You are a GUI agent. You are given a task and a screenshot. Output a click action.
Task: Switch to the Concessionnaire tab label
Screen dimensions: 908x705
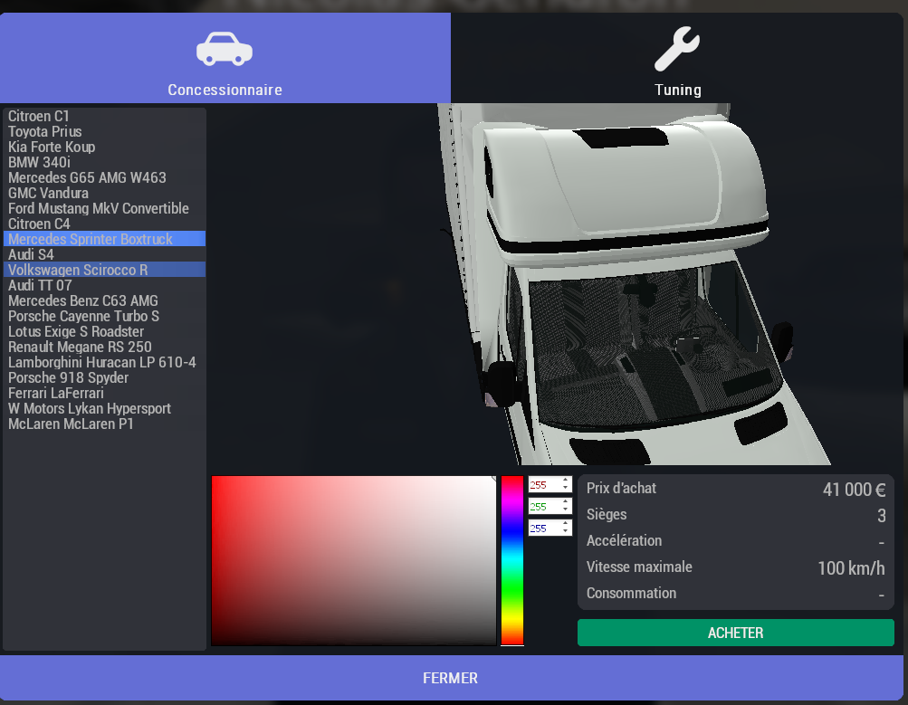tap(225, 90)
